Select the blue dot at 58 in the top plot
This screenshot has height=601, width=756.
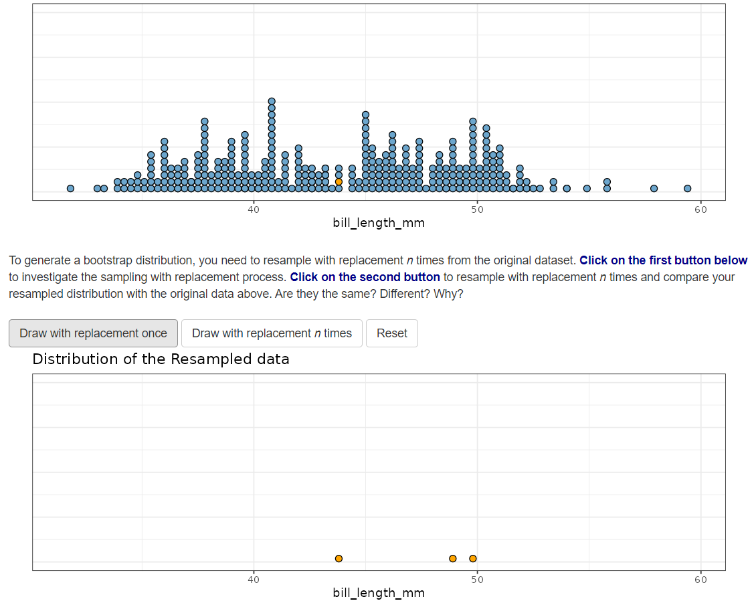tap(654, 188)
